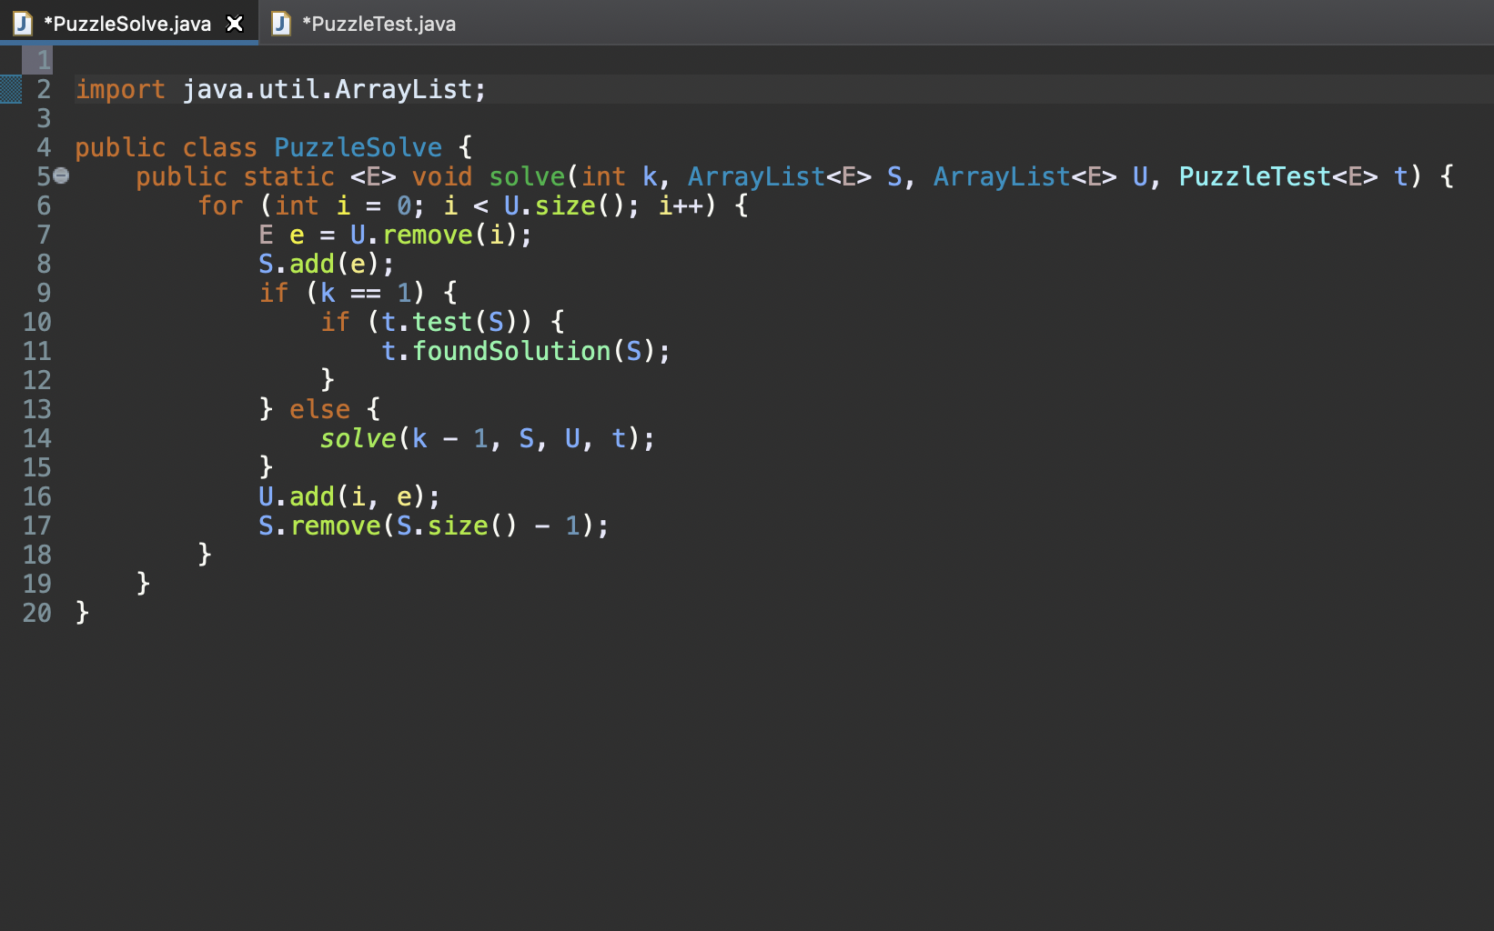Click the closing brace on line 12
The image size is (1494, 931).
pos(328,380)
